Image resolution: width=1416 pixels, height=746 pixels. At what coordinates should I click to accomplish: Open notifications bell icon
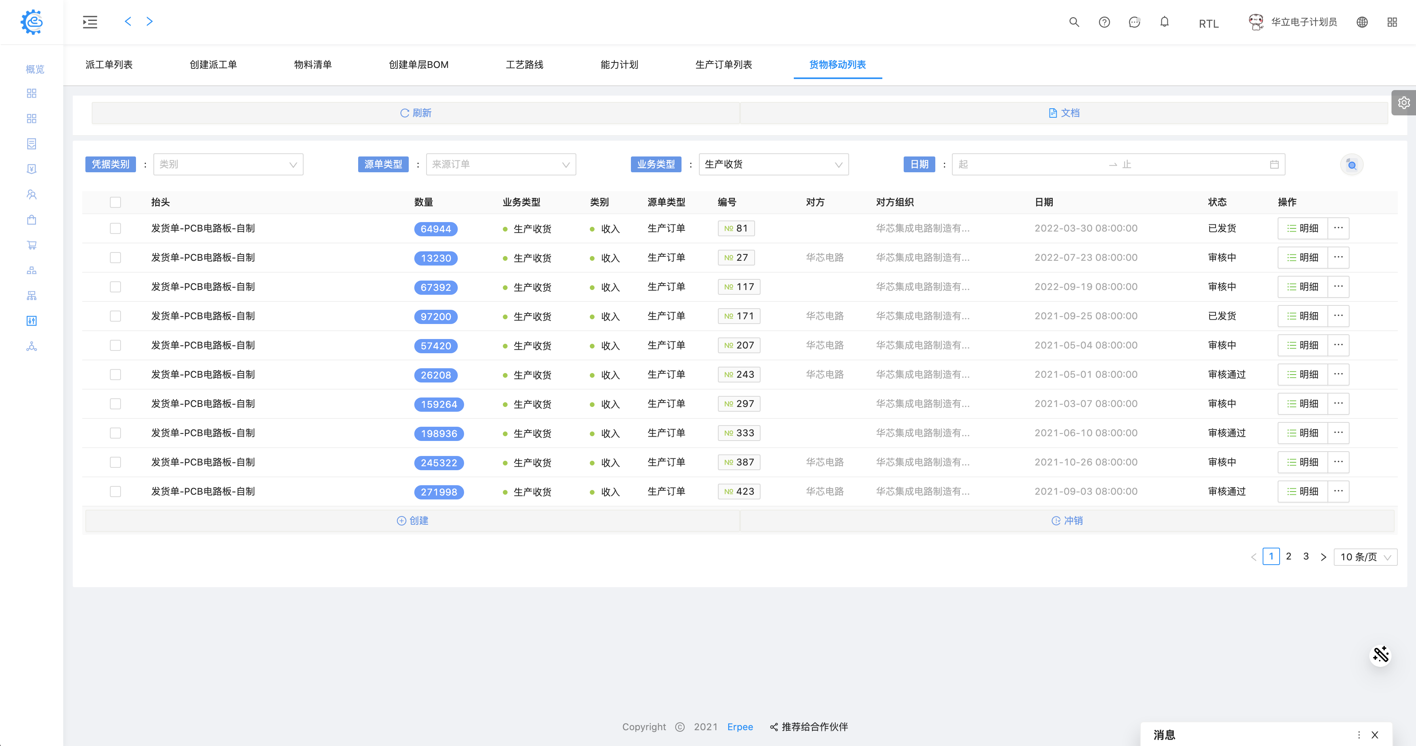[x=1164, y=22]
